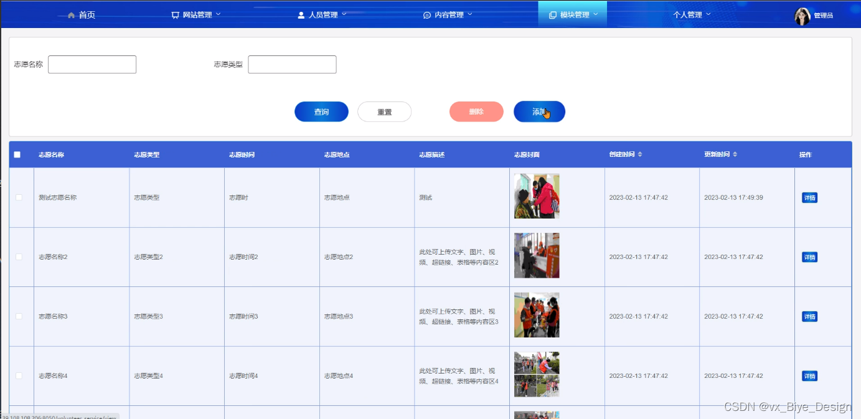
Task: Open the 模块管理 menu
Action: pos(573,14)
